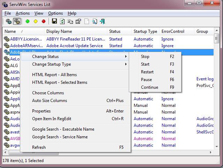The image size is (223, 168).
Task: Expand the Change Startup Type submenu
Action: click(75, 64)
